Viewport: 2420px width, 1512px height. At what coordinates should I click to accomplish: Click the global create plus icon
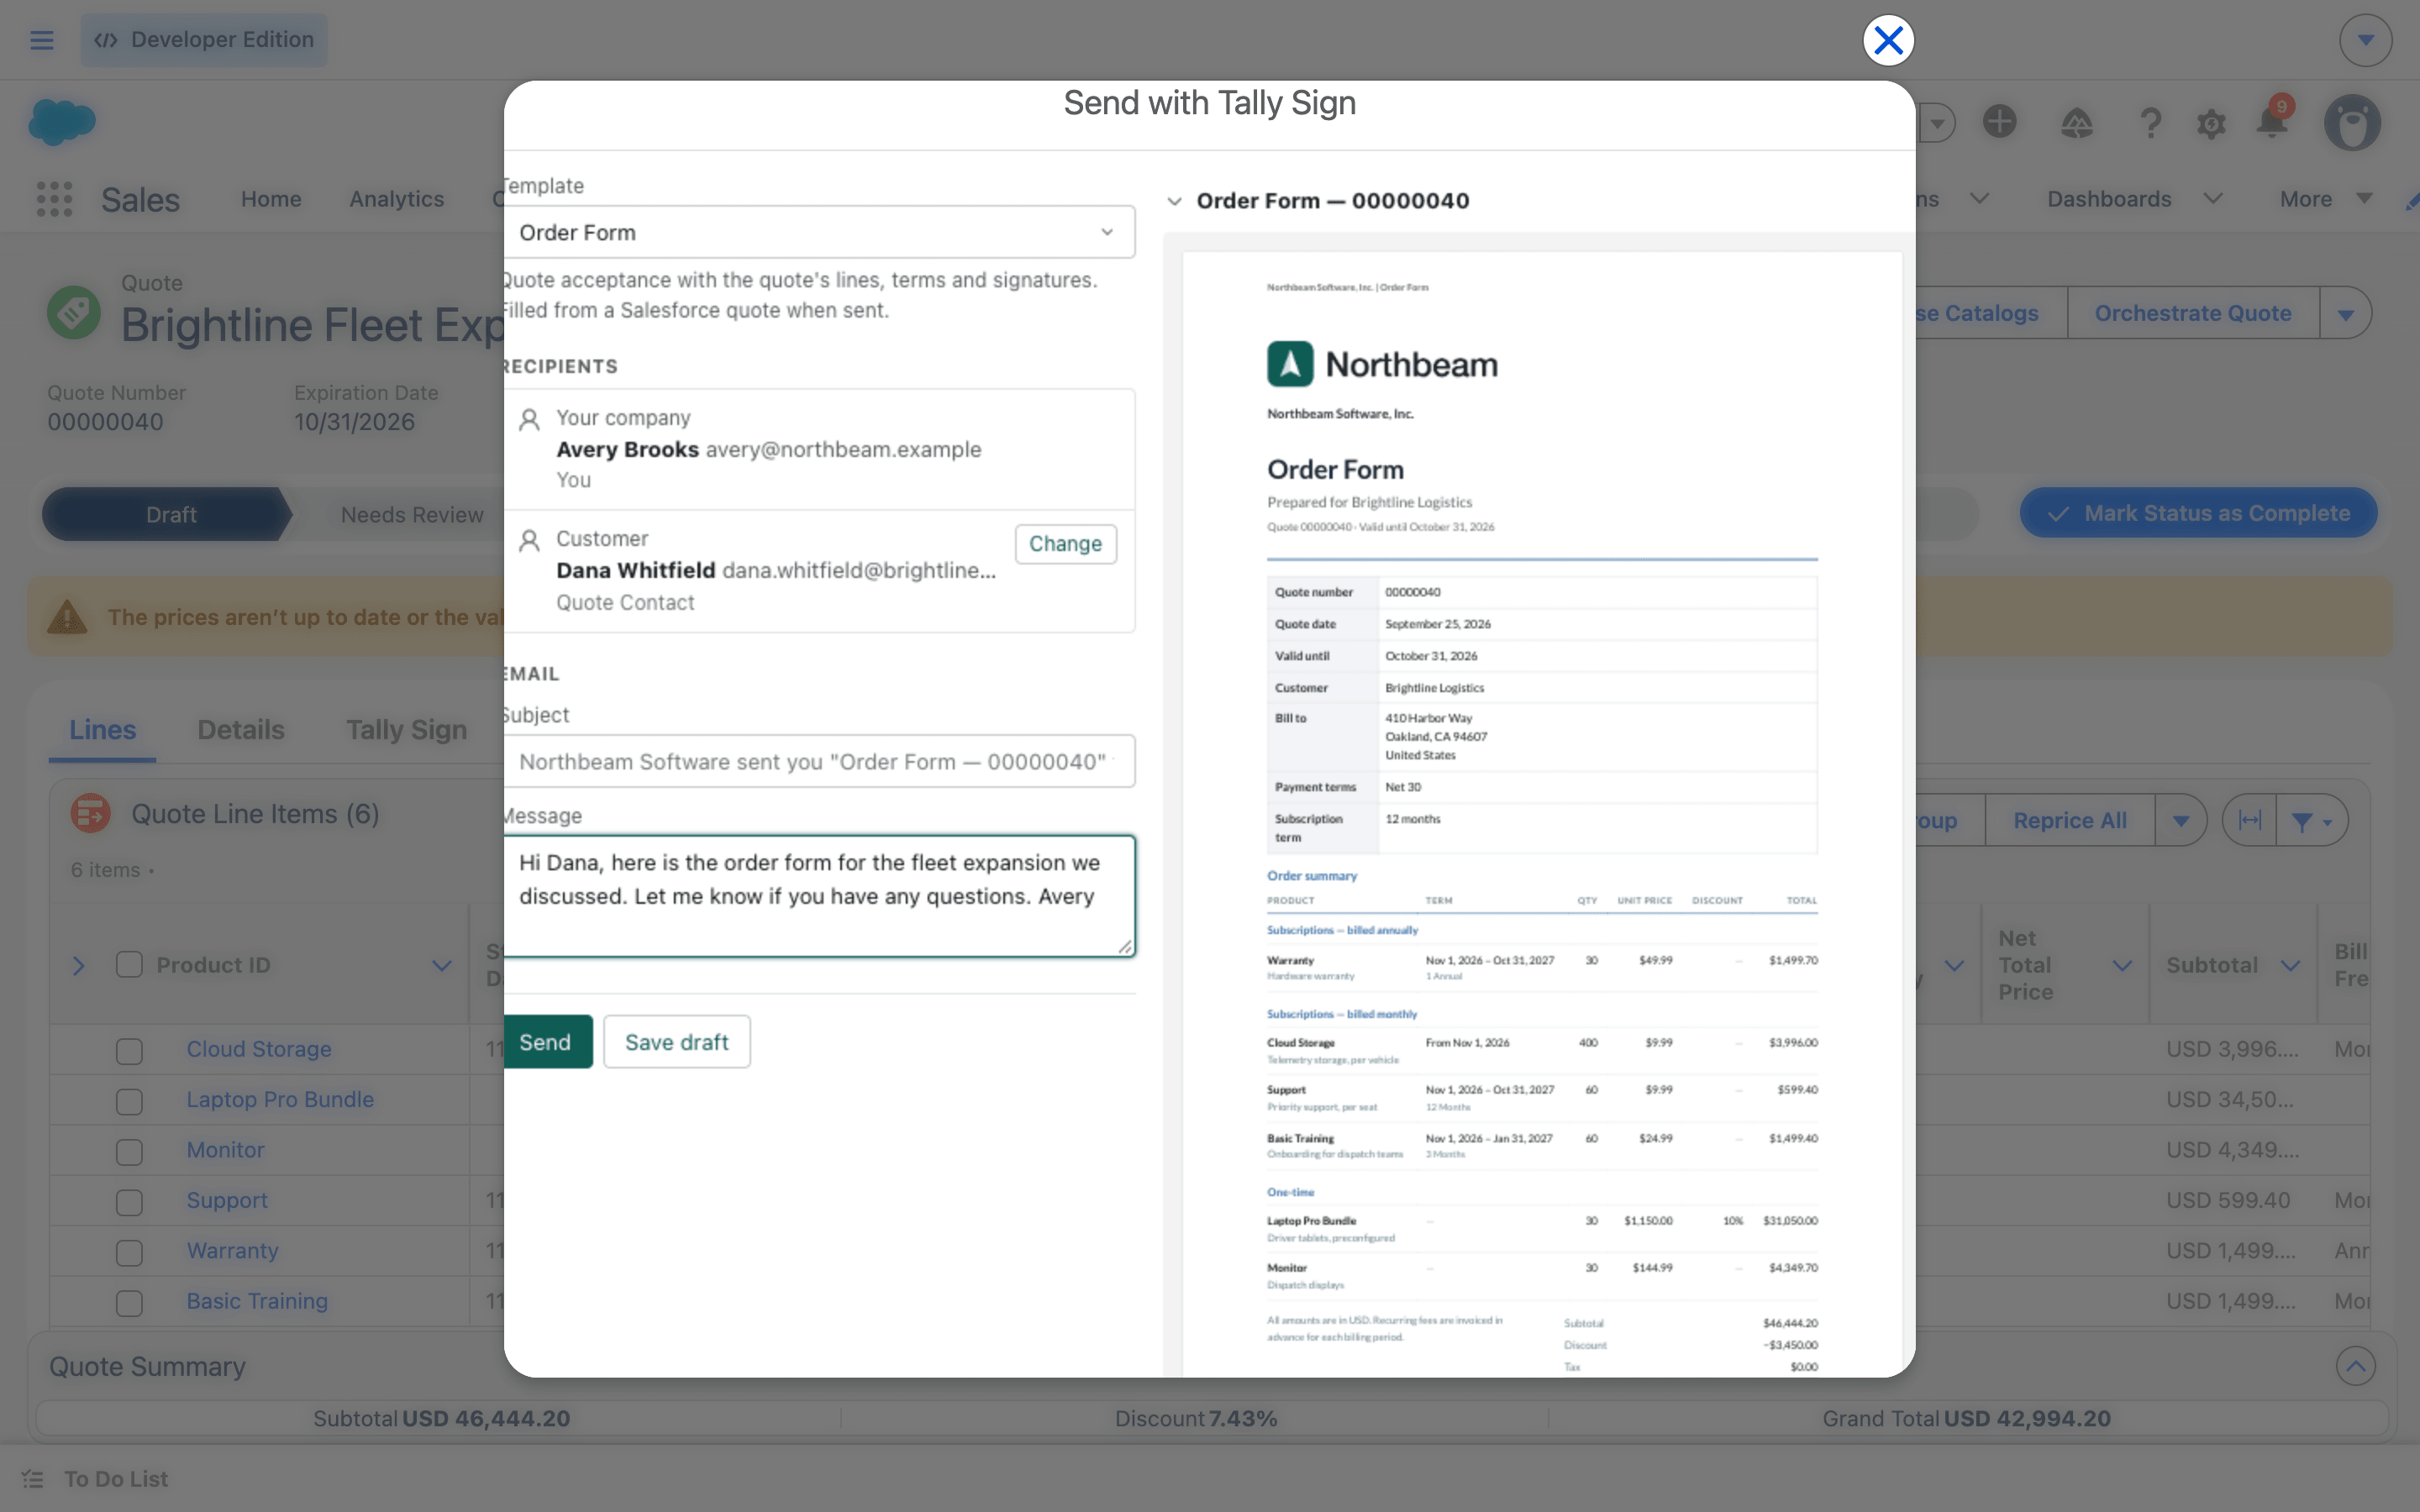(1999, 122)
